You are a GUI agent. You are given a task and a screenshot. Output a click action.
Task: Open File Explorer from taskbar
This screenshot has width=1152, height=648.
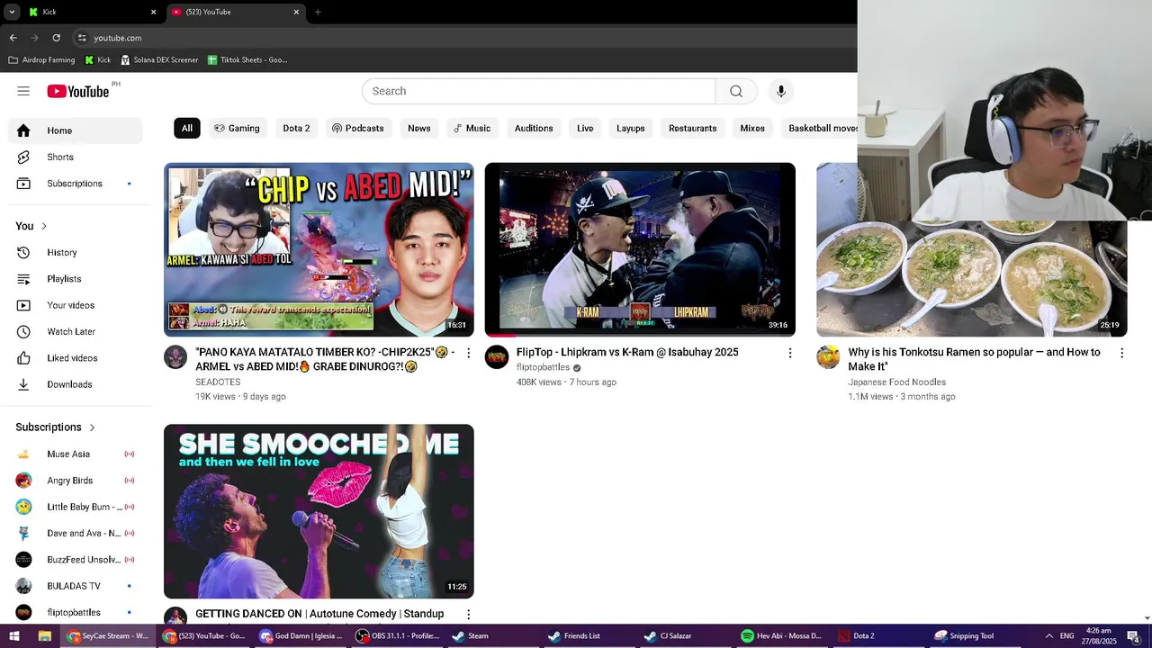tap(44, 636)
